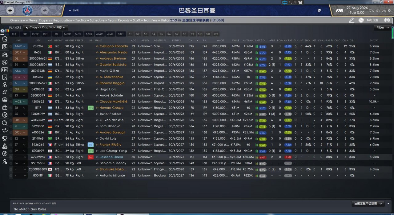Screen dimensions: 394x215
Task: Open Cristiano Ronaldo's player profile link
Action: click(x=114, y=46)
